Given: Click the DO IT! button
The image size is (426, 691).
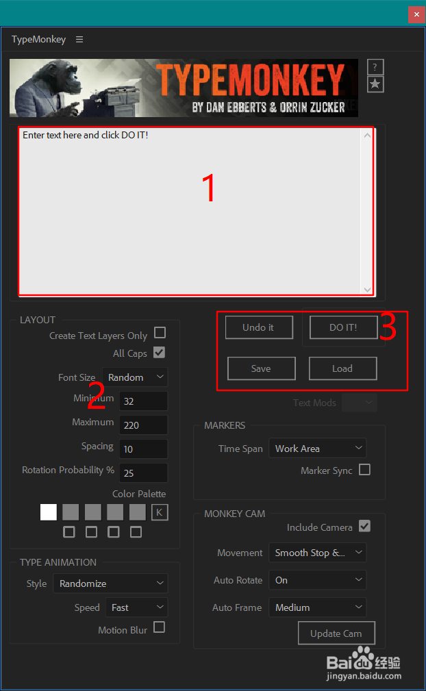Looking at the screenshot, I should coord(344,327).
